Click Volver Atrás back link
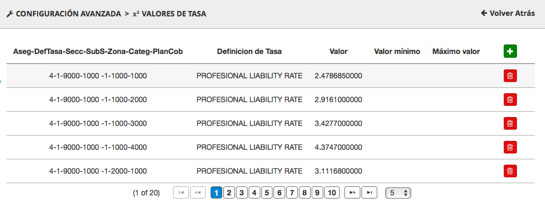The image size is (545, 216). click(507, 13)
